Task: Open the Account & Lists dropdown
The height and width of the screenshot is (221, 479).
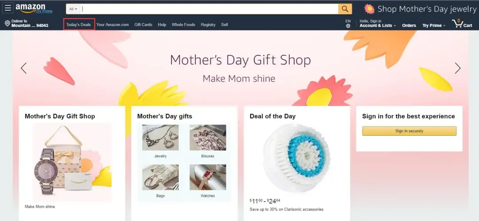Action: (377, 23)
